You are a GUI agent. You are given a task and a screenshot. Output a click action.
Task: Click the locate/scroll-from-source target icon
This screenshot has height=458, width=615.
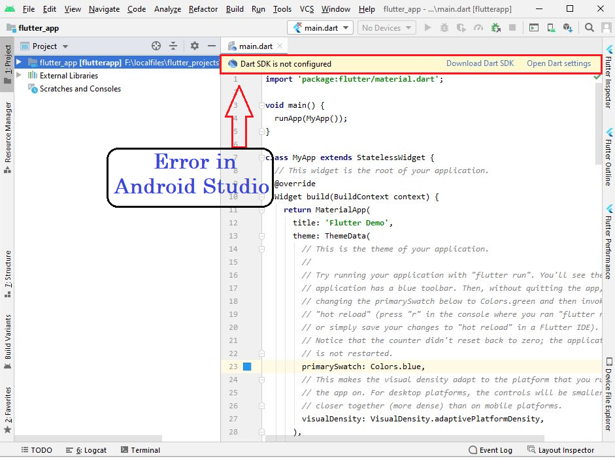coord(156,46)
